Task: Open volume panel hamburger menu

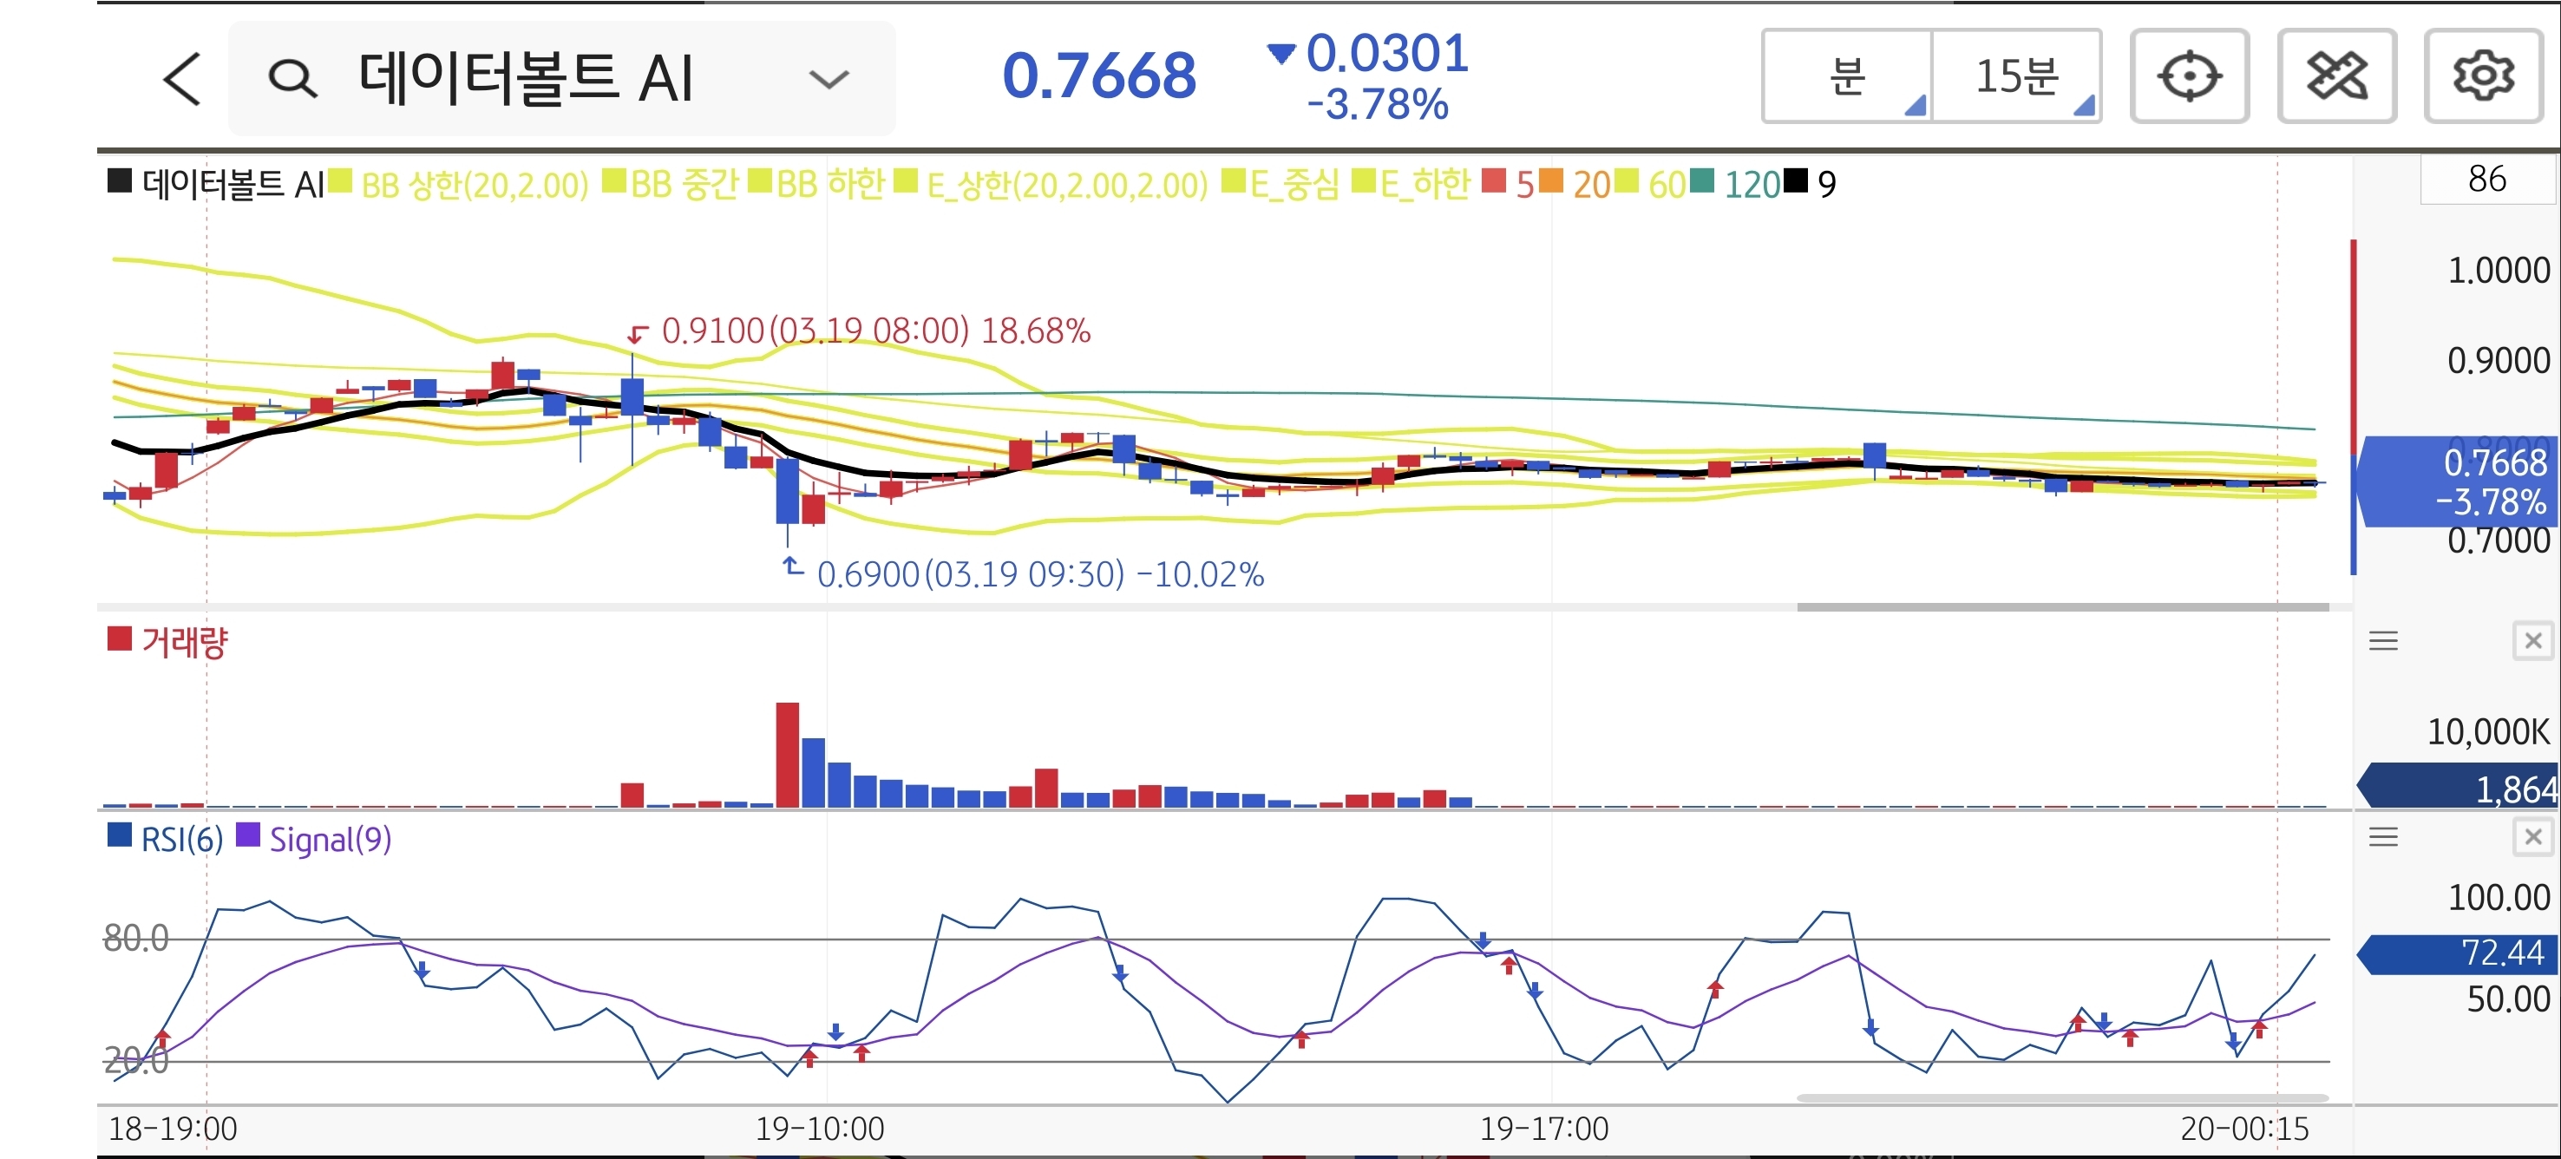Action: (x=2383, y=641)
